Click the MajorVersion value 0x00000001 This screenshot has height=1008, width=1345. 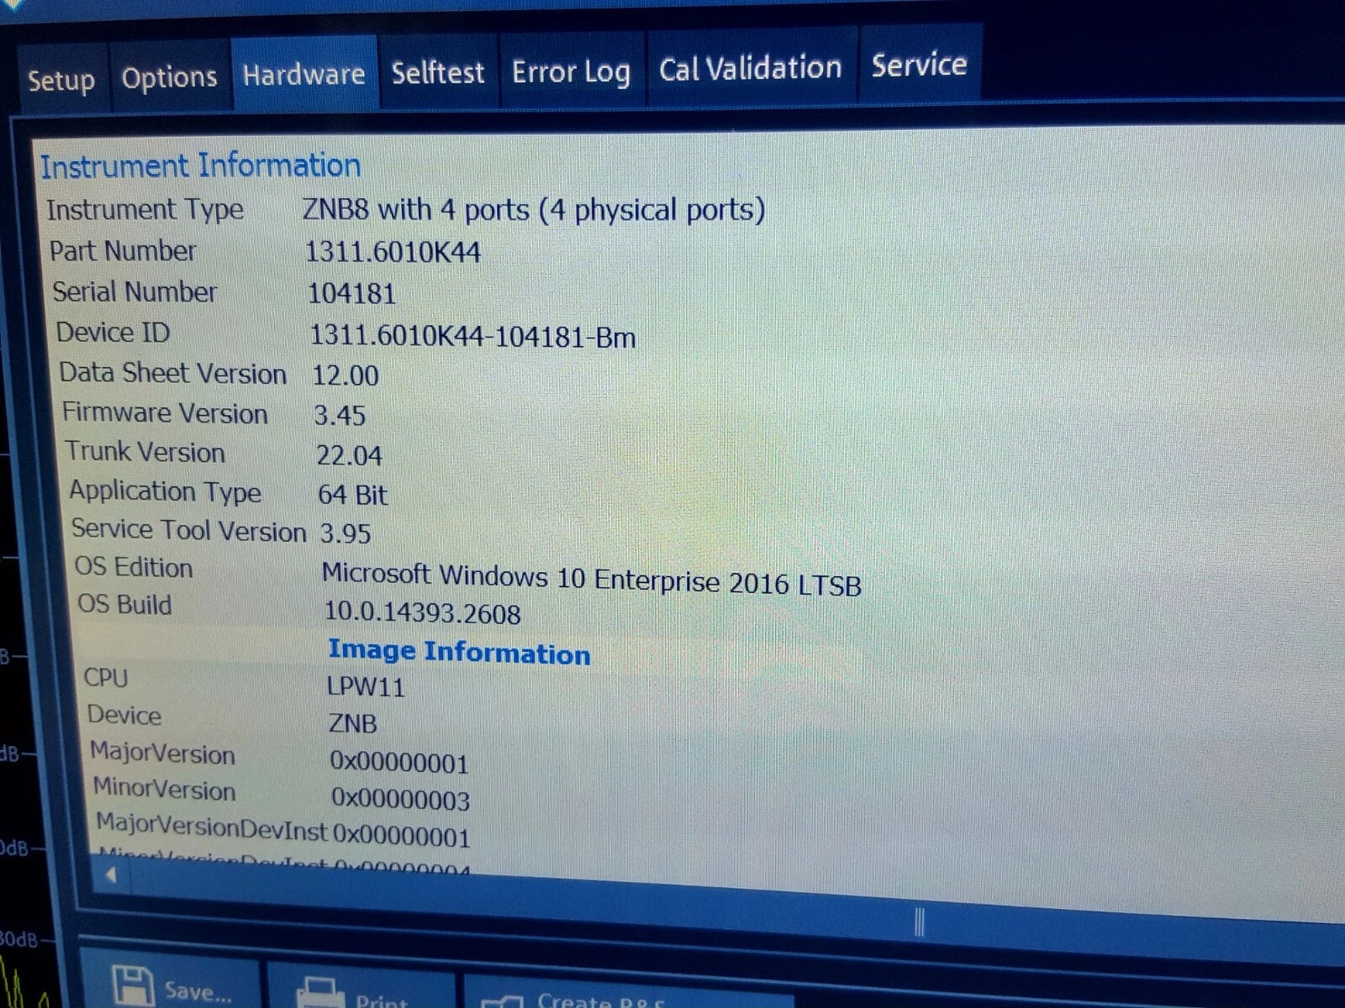[x=399, y=763]
